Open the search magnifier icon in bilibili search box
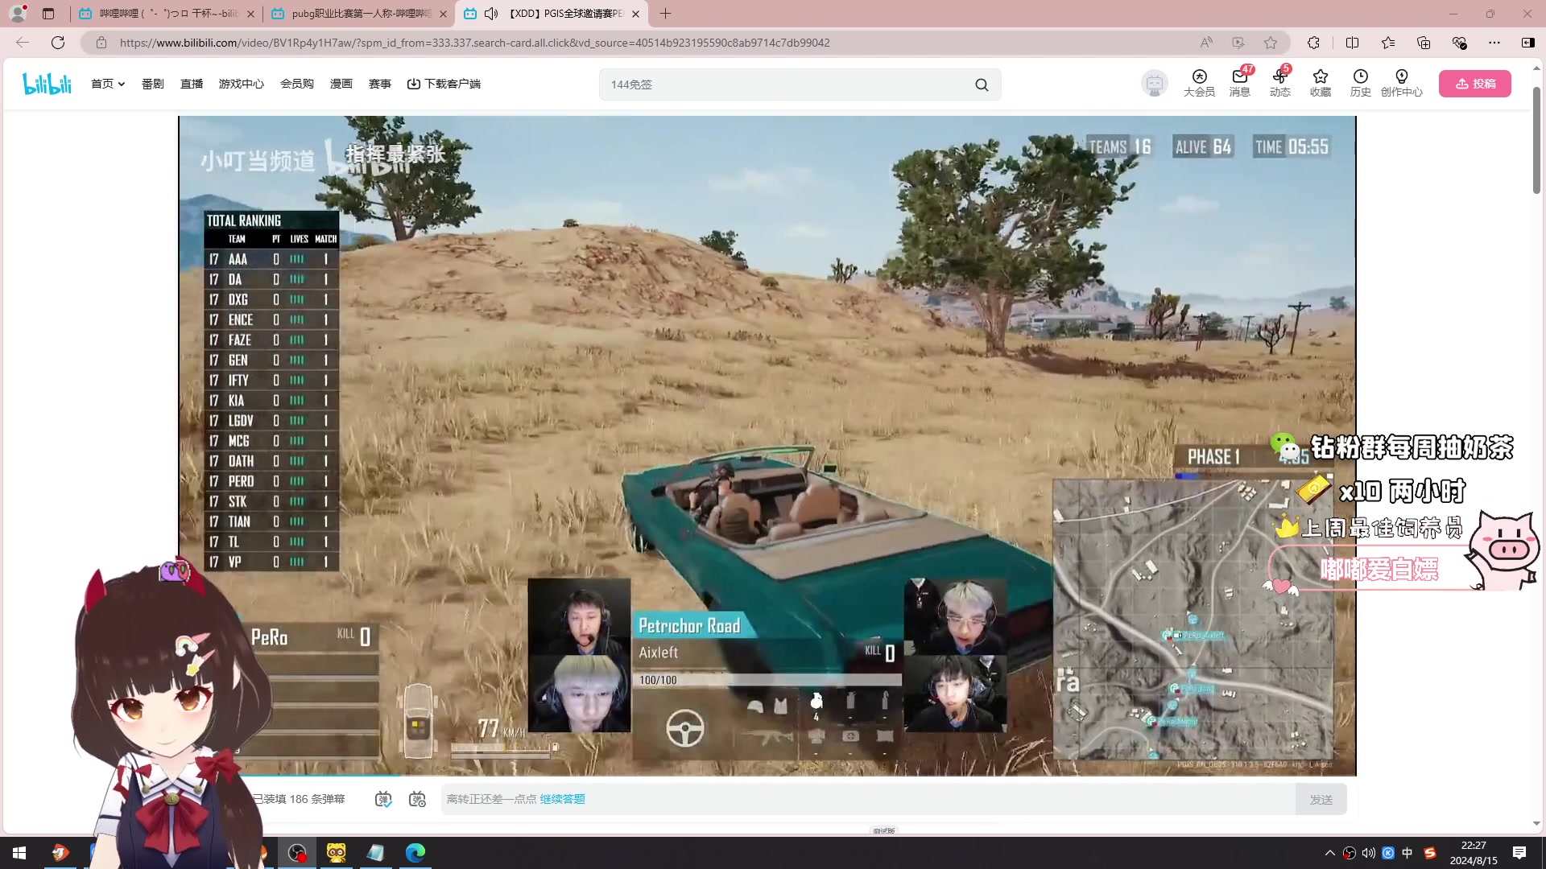 pos(982,84)
